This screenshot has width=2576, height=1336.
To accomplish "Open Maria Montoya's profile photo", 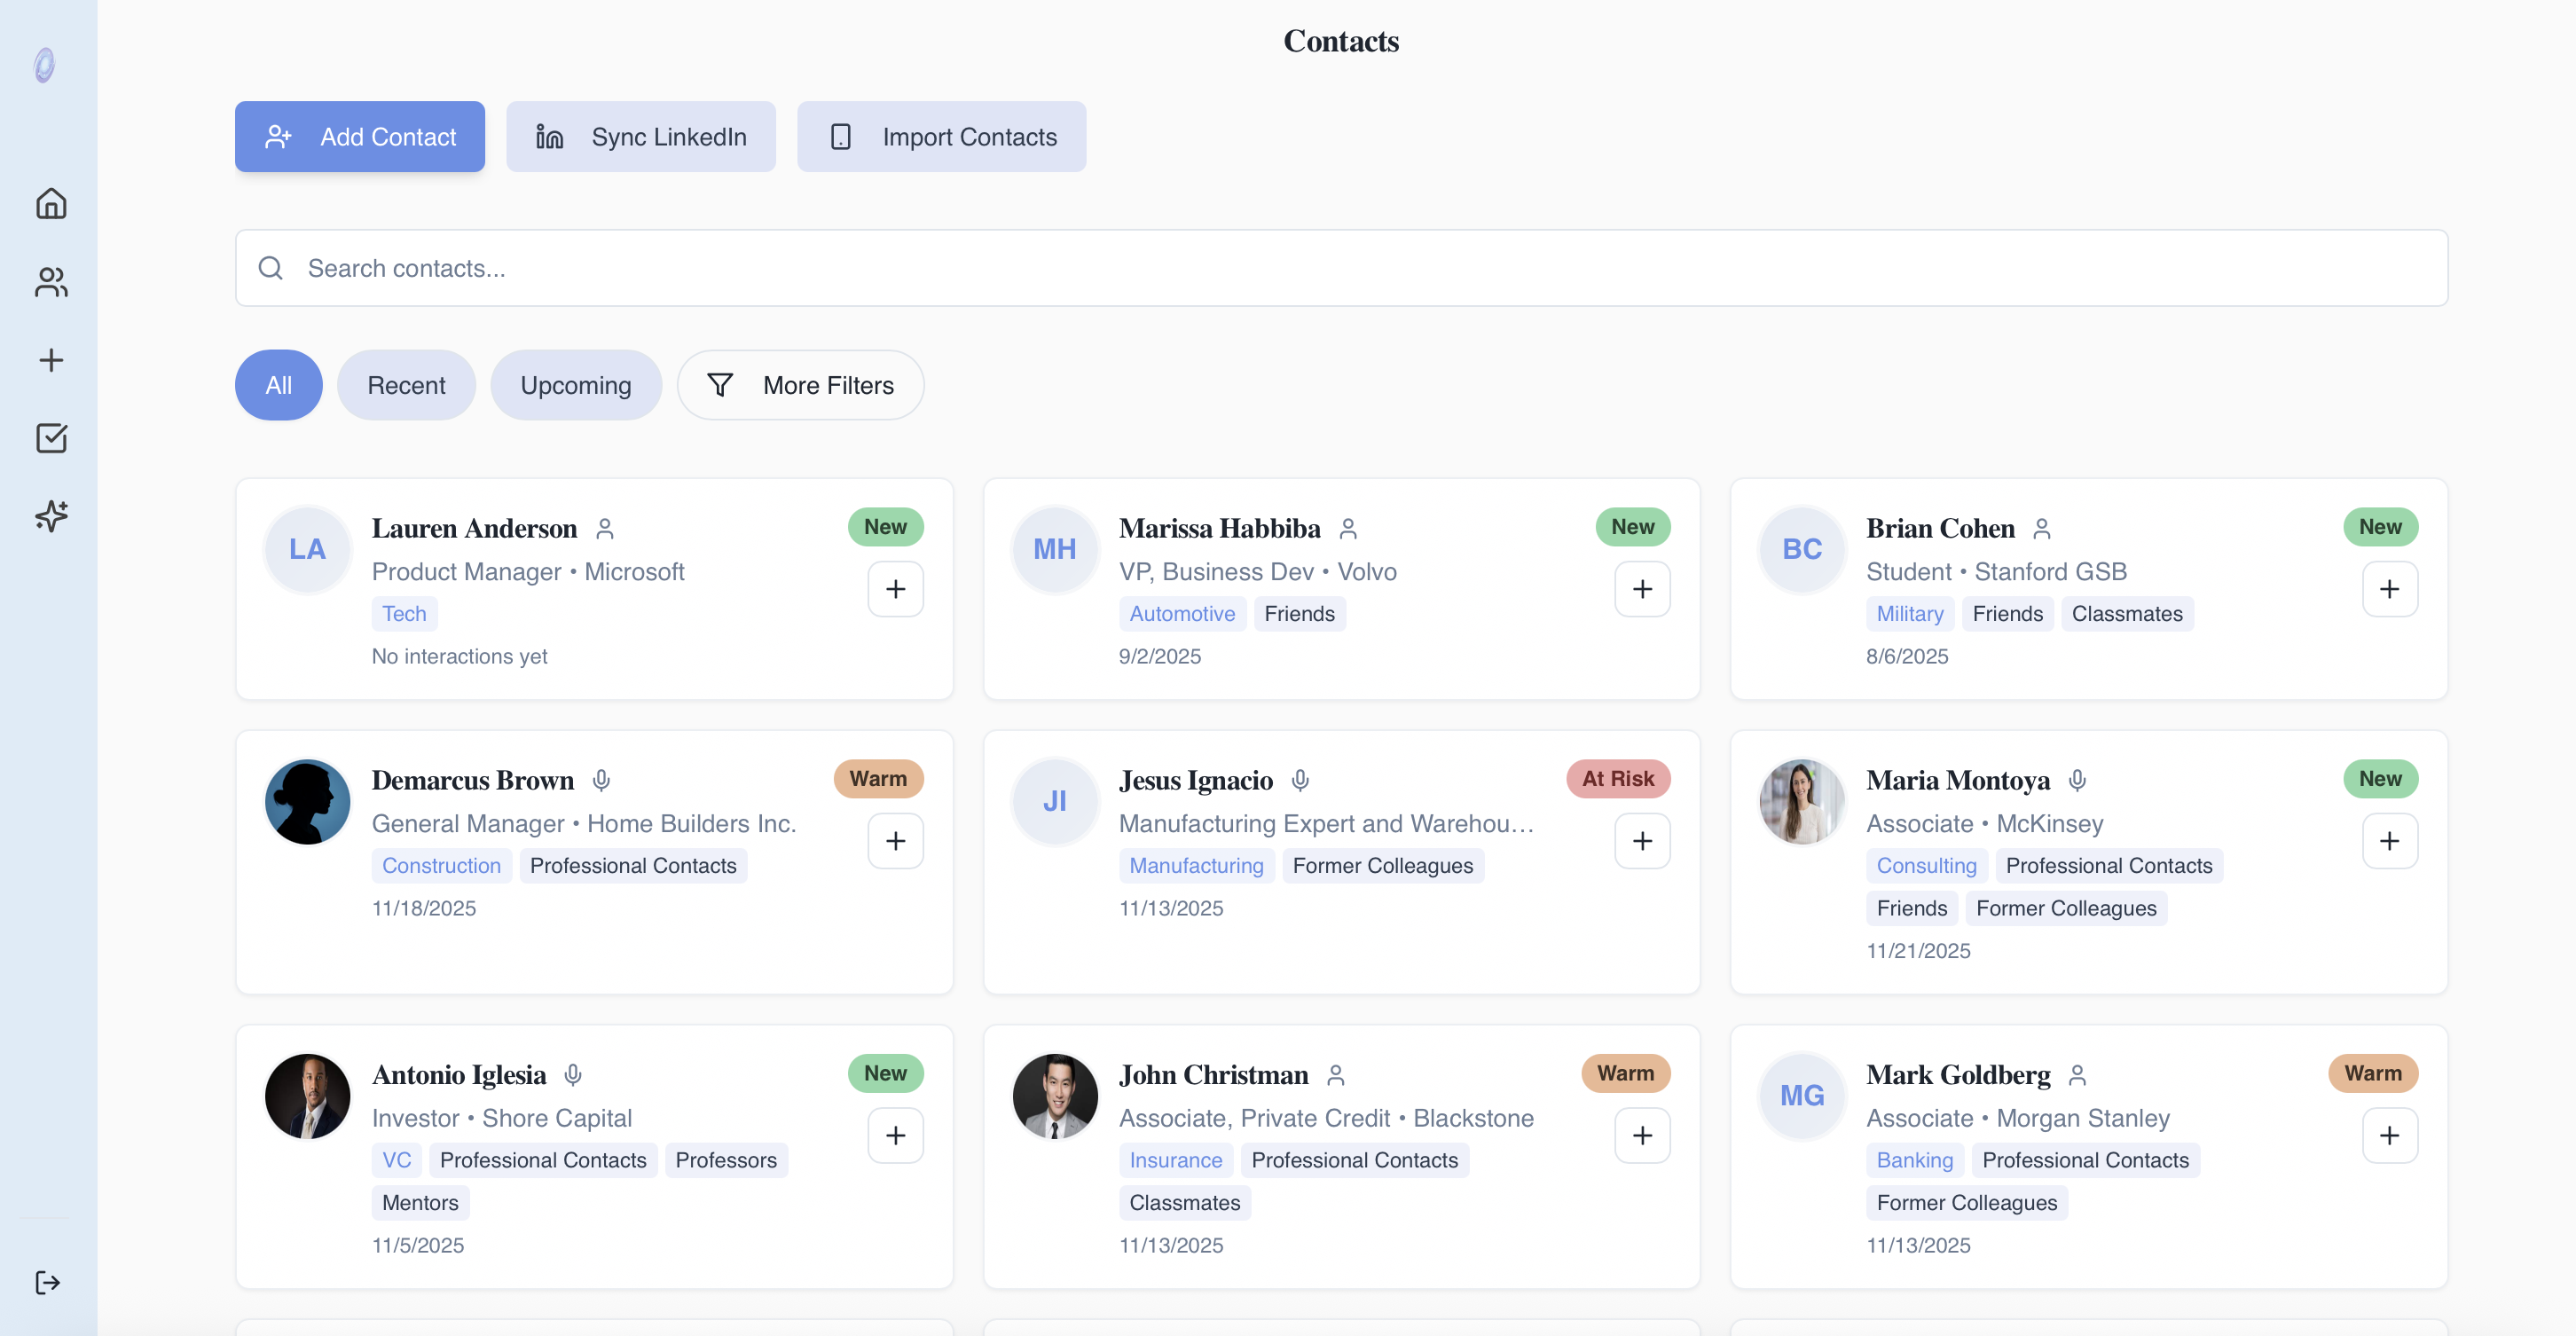I will click(1802, 801).
